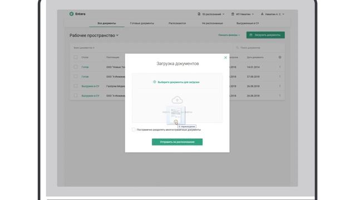Click Выгружен в СУ status in 26.08.2018 row

click(x=90, y=86)
